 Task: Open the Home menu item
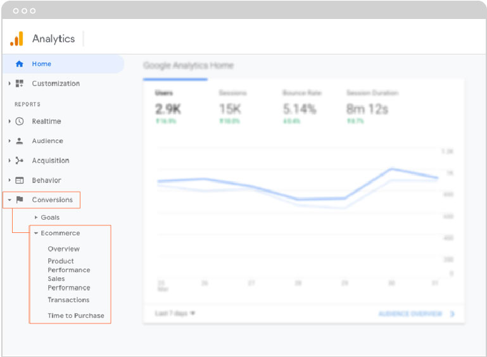63,64
